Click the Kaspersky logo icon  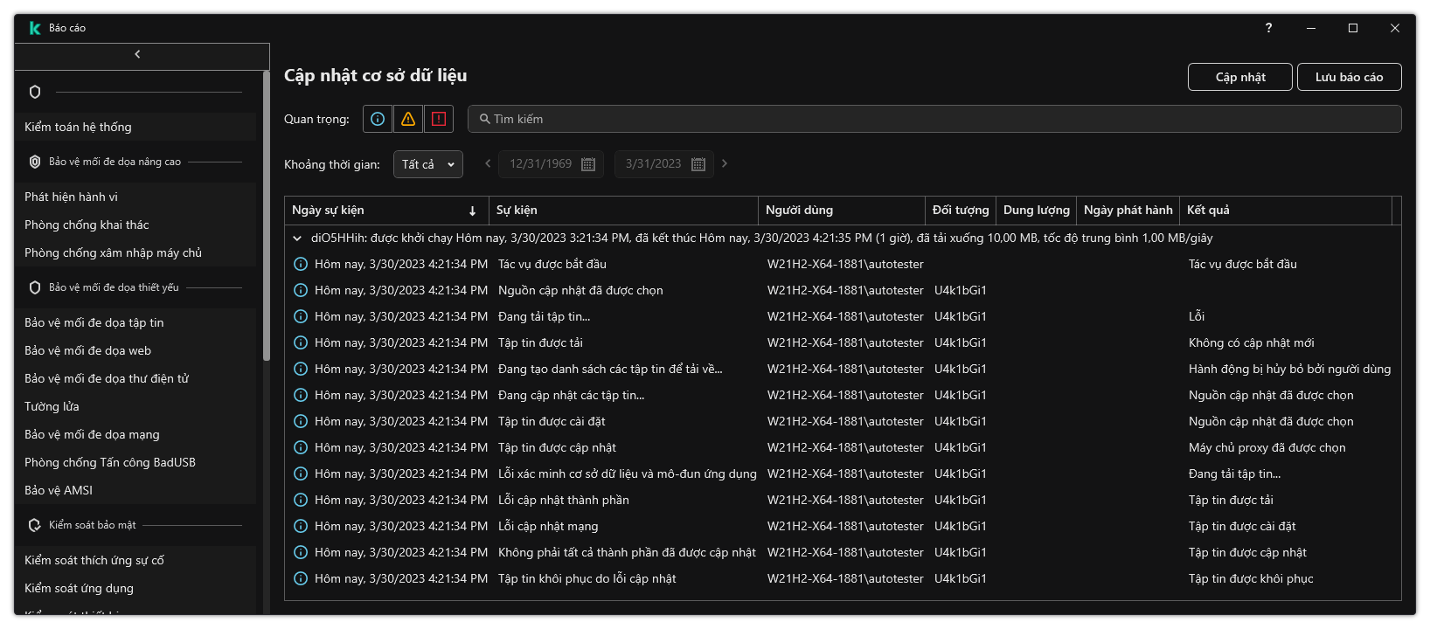point(35,28)
